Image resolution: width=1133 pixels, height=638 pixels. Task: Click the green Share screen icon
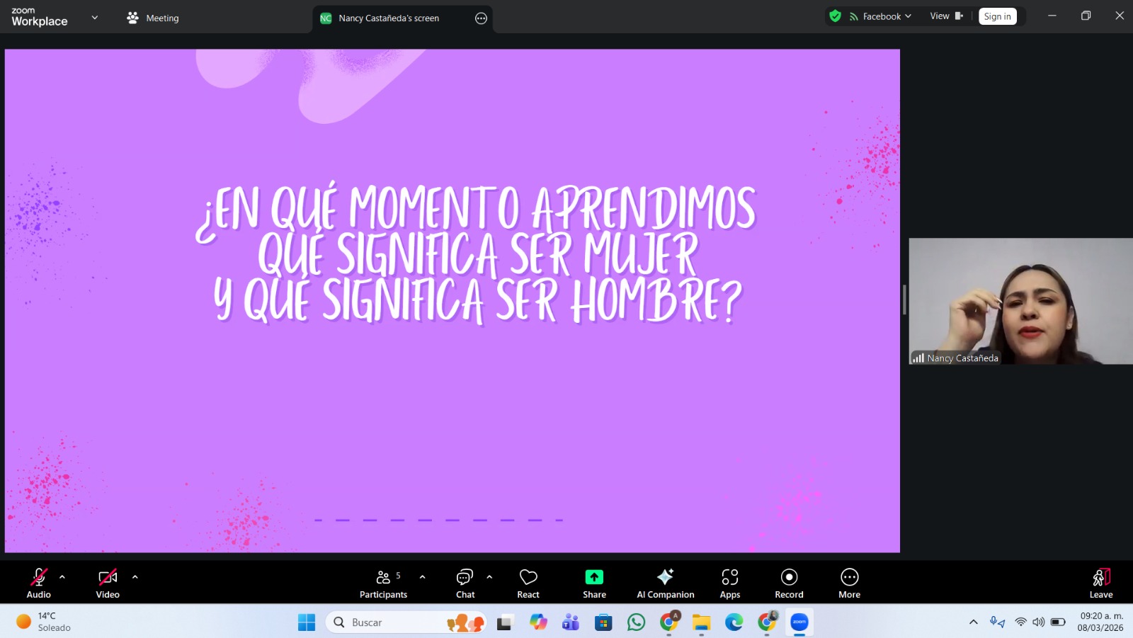[594, 577]
